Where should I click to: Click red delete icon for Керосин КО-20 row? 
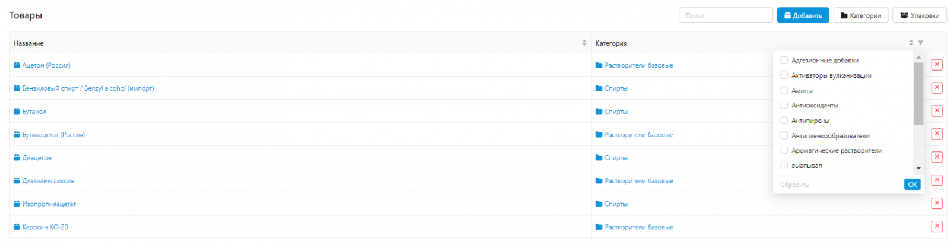(x=937, y=226)
